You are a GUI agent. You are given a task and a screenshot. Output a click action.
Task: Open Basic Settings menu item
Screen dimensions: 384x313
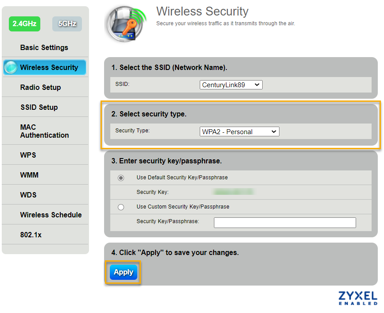click(44, 47)
